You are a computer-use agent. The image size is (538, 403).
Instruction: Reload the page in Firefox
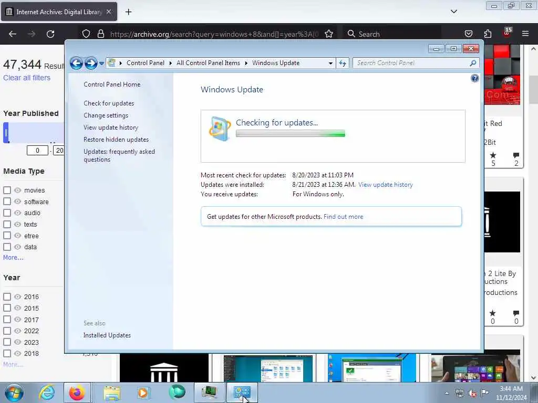click(x=50, y=34)
